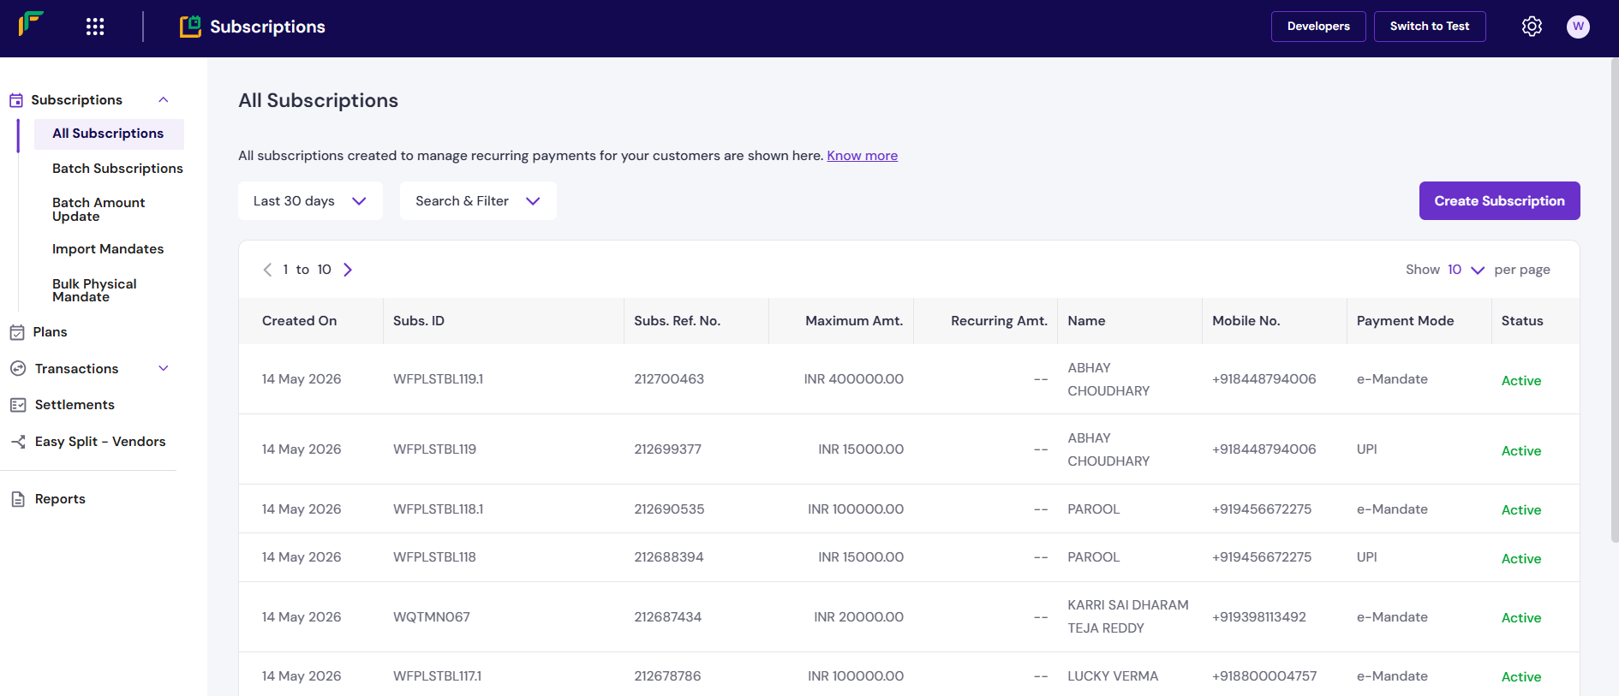Click name KARRI SAI DHARAM TEJA REDDY
Screen dimensions: 1619x696
[1127, 616]
